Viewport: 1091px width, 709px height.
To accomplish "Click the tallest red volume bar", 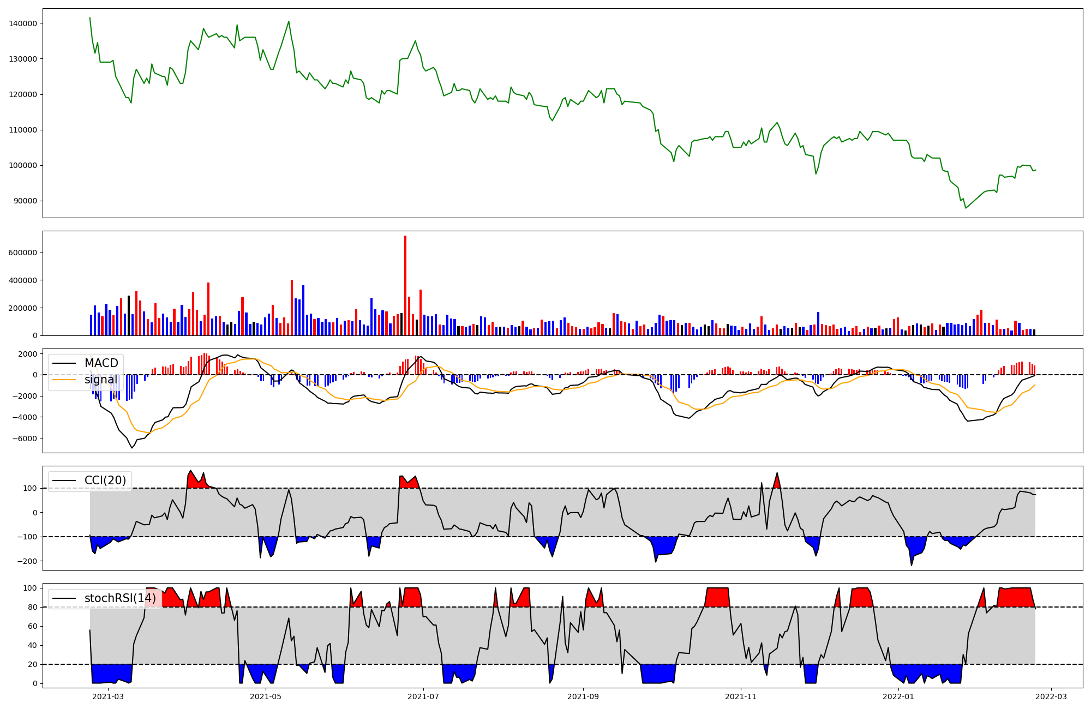I will pos(405,284).
